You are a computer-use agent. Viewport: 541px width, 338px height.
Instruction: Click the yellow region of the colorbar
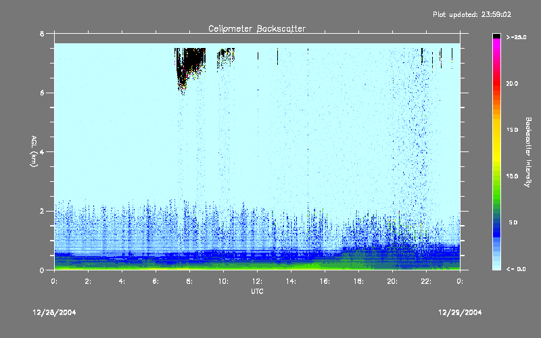pyautogui.click(x=496, y=143)
